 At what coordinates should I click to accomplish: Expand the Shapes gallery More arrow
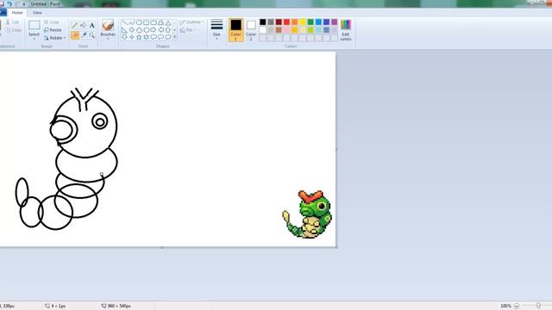tap(174, 37)
